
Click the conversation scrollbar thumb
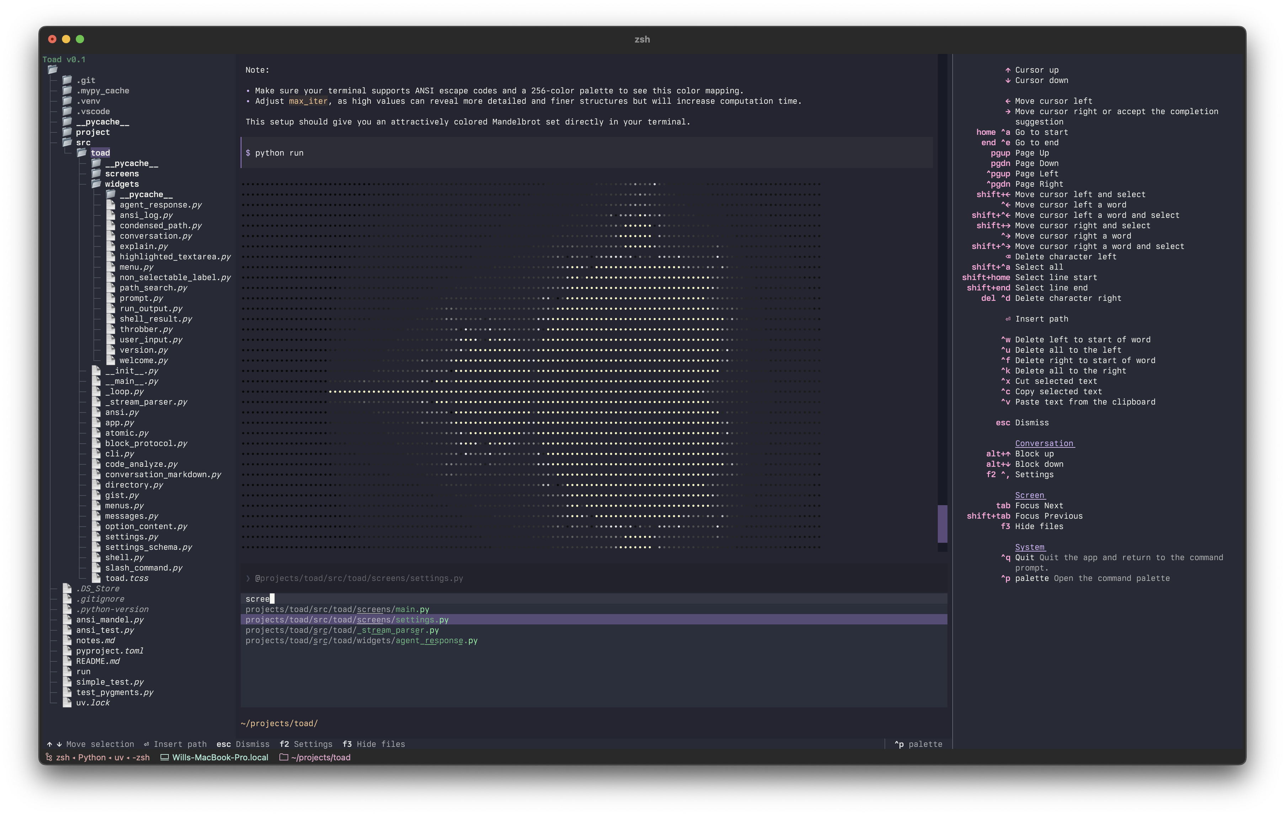coord(942,524)
